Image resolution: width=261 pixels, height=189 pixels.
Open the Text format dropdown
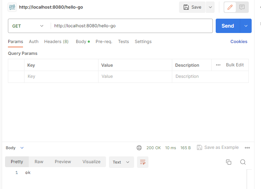(122, 162)
